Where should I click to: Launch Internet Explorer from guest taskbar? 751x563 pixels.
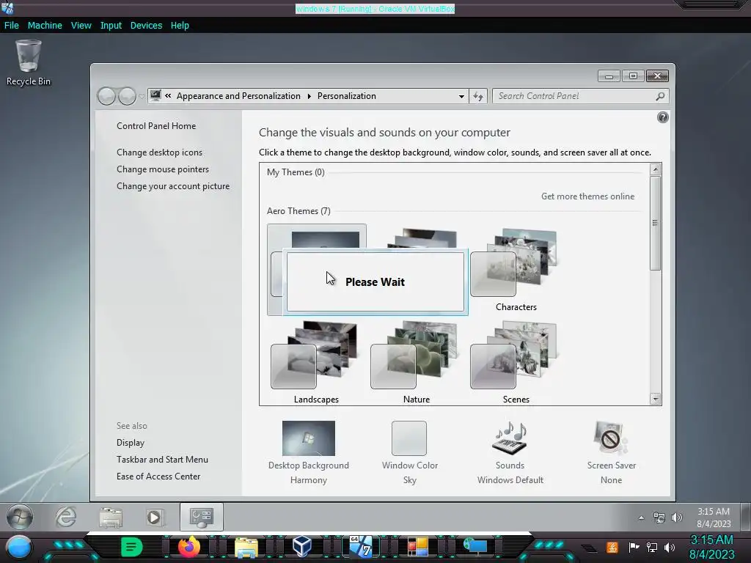tap(65, 518)
